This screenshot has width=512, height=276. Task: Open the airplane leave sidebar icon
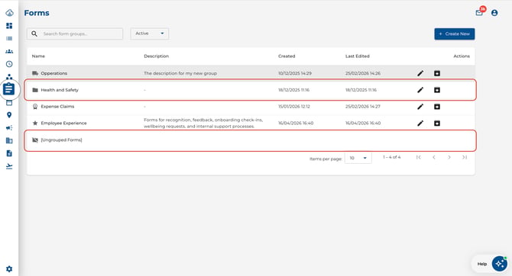pyautogui.click(x=9, y=166)
